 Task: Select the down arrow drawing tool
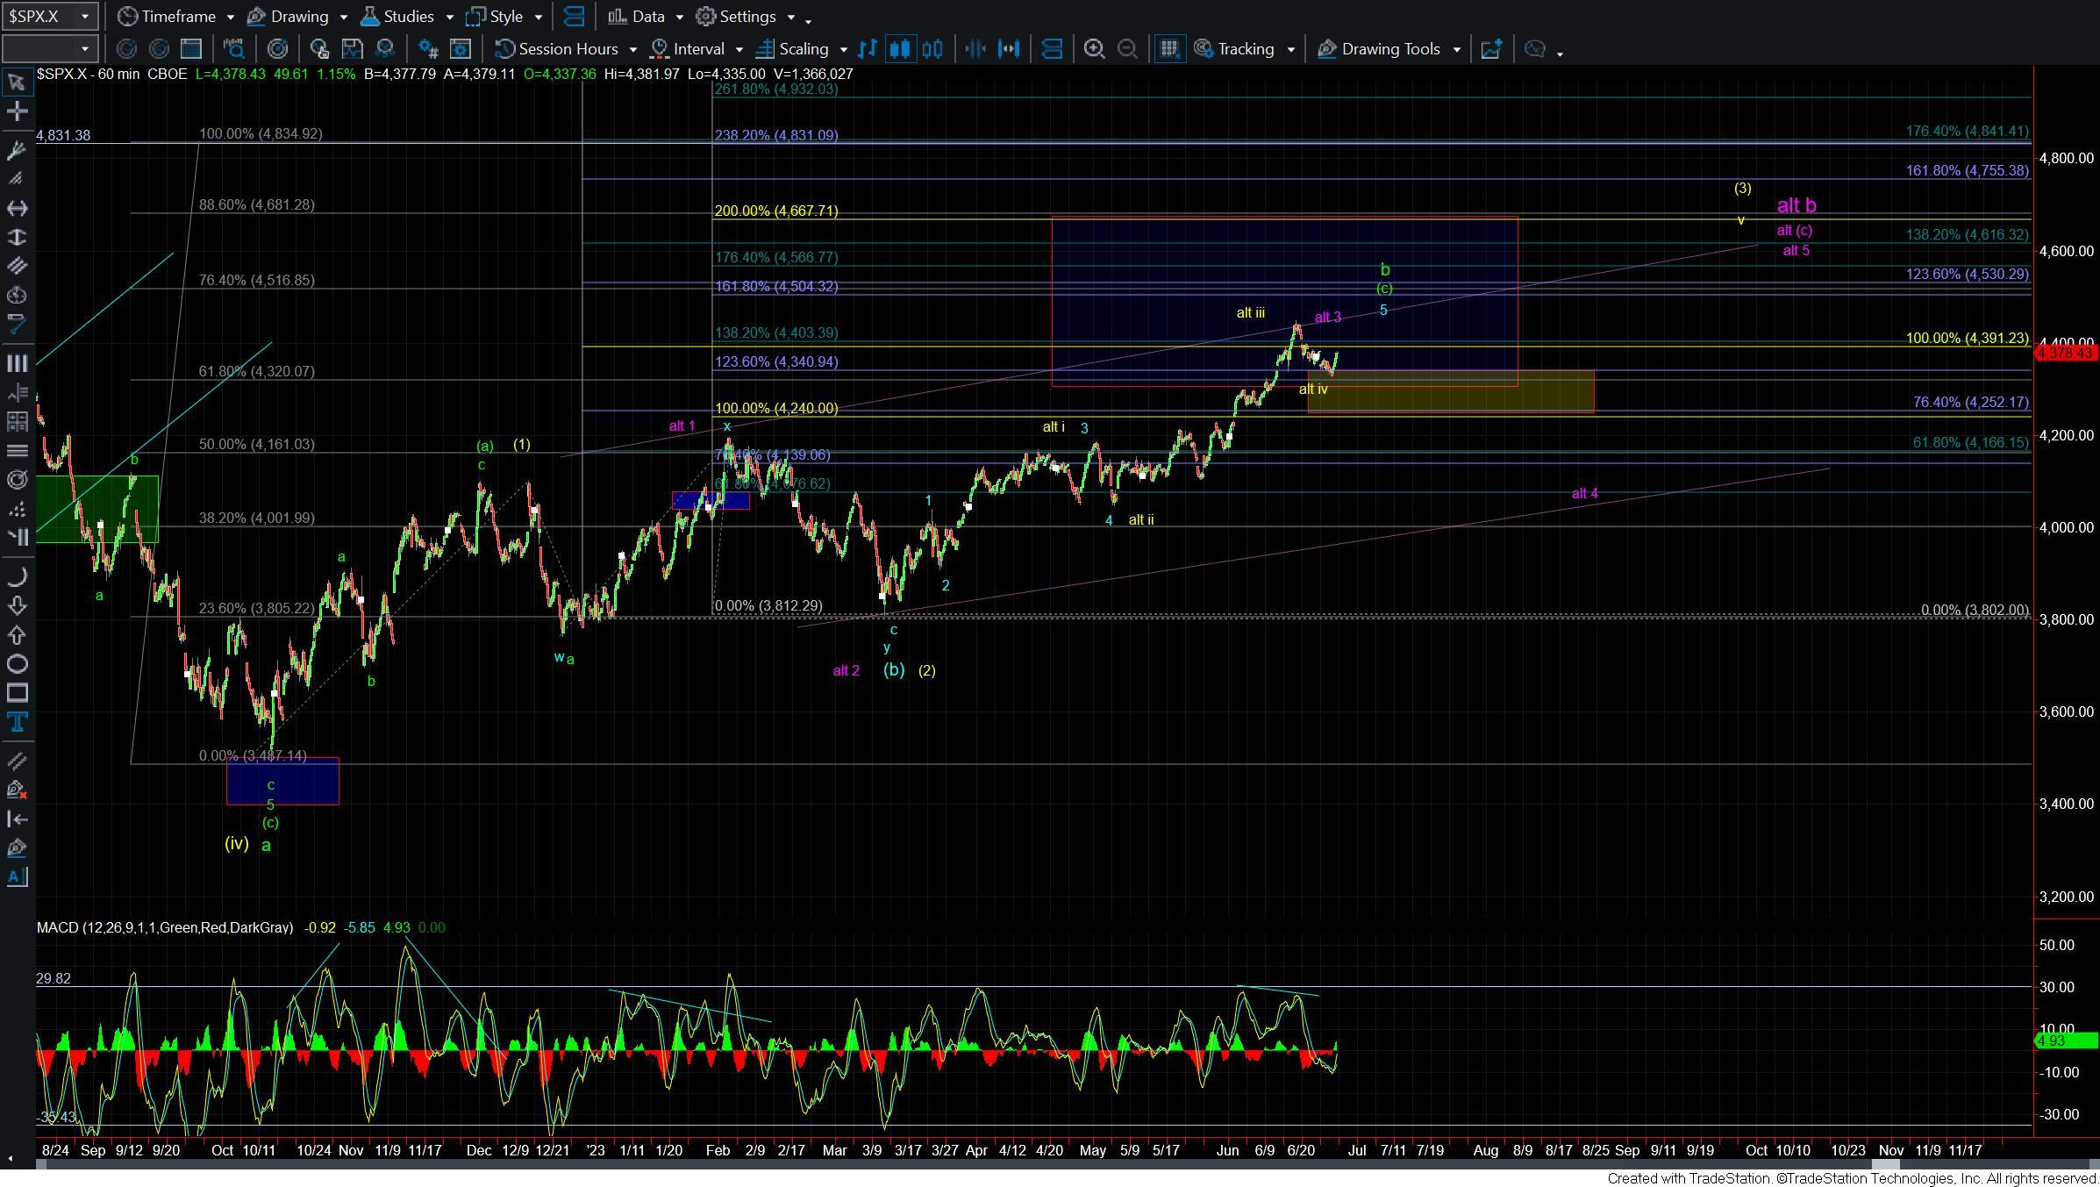click(16, 605)
